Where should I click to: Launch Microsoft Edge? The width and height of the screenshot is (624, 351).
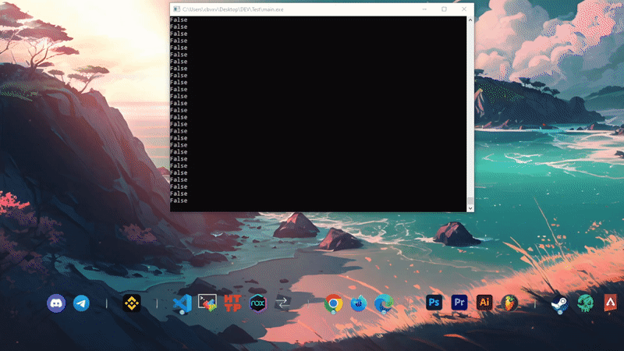tap(384, 303)
